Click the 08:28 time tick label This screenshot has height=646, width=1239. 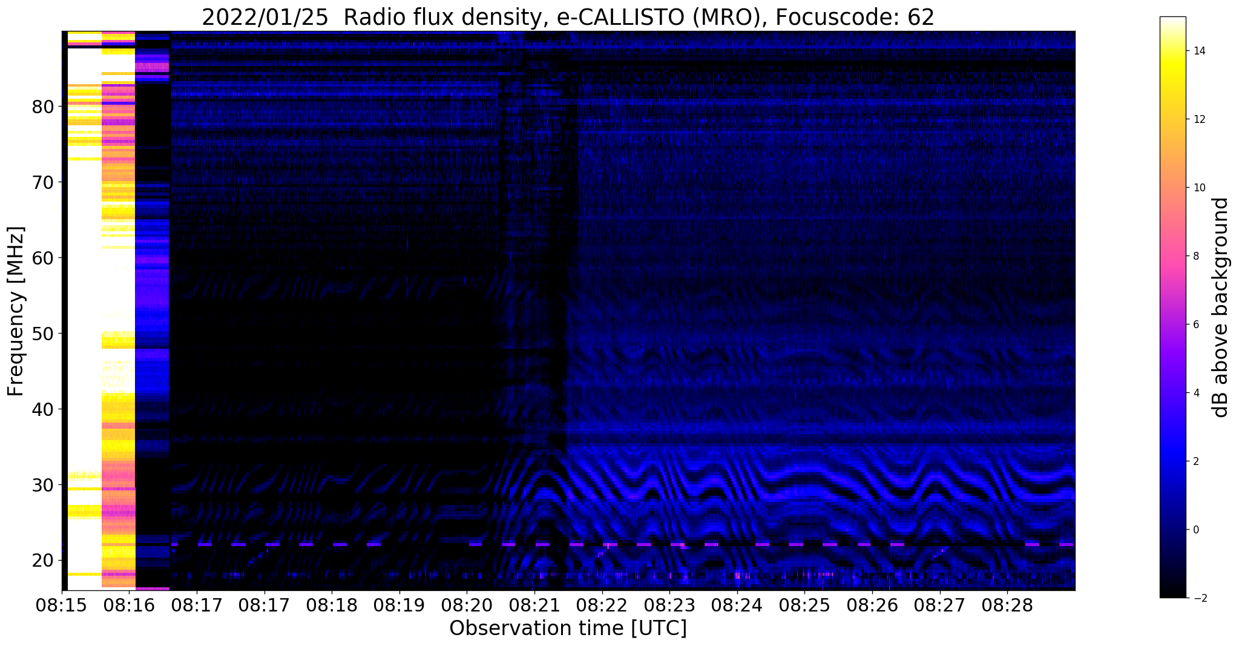[1007, 606]
